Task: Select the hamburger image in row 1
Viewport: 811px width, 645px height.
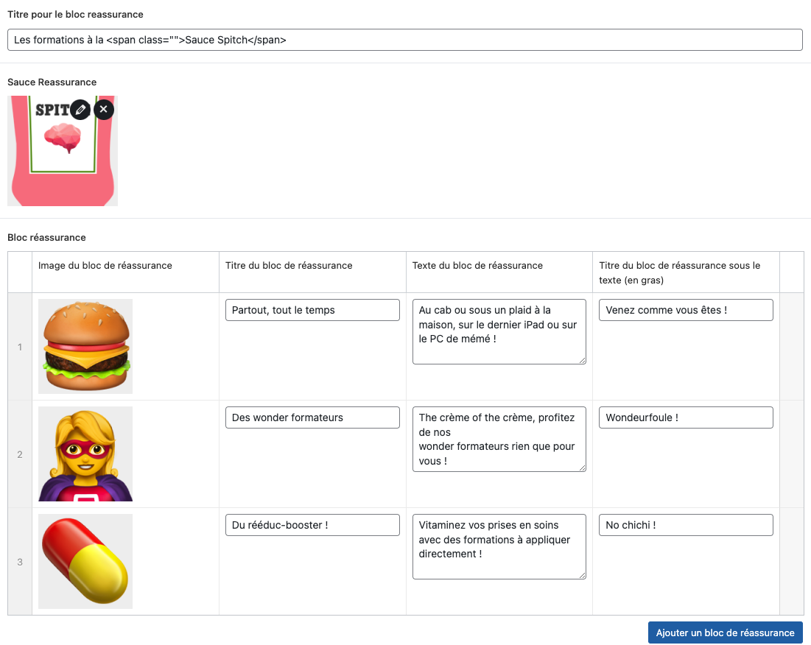Action: (x=85, y=346)
